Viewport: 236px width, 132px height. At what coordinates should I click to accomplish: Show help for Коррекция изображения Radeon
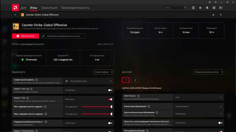click(46, 122)
